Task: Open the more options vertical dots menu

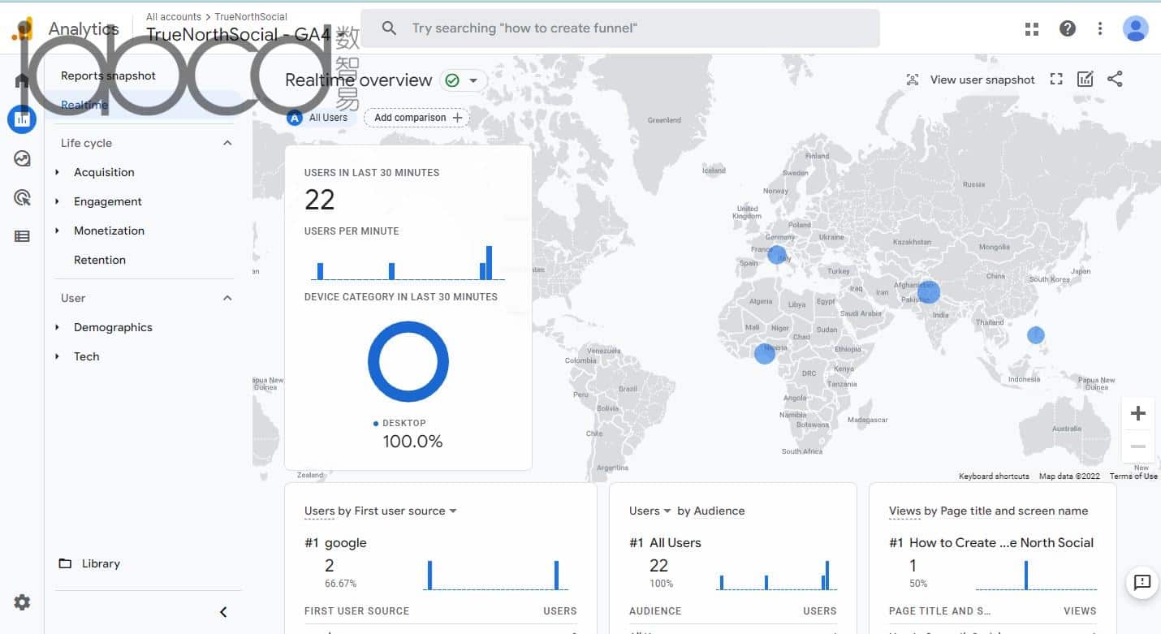Action: 1100,29
